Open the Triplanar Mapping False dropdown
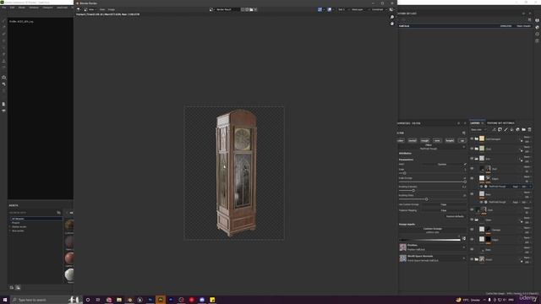Screen dimensions: 541x304 pyautogui.click(x=443, y=210)
